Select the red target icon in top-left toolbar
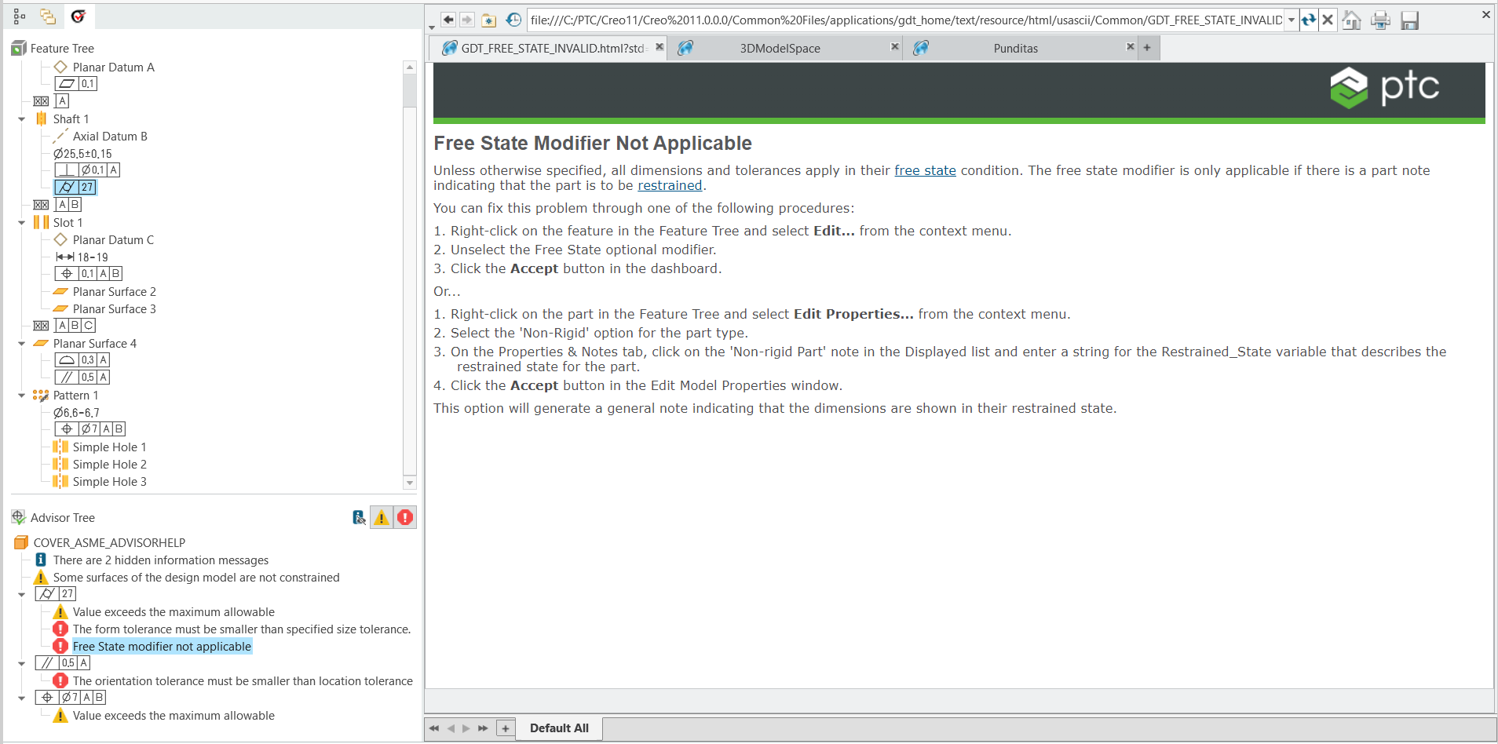This screenshot has width=1498, height=744. [78, 16]
